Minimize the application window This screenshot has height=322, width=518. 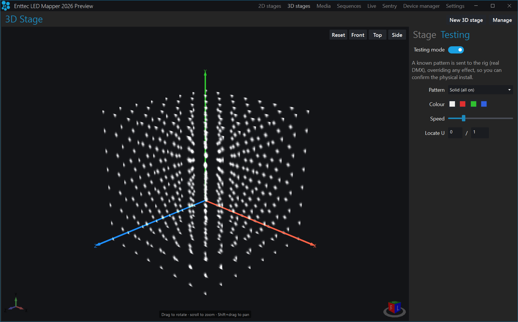(476, 6)
